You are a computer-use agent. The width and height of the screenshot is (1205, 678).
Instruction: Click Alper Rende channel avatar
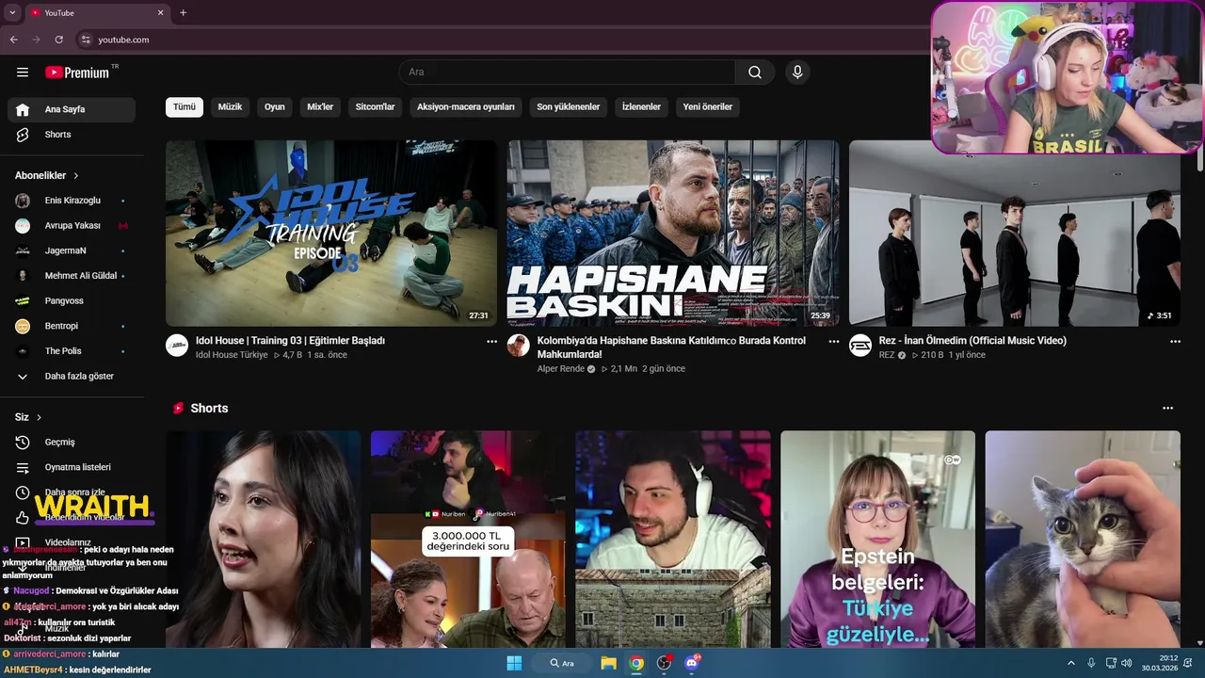click(x=519, y=345)
